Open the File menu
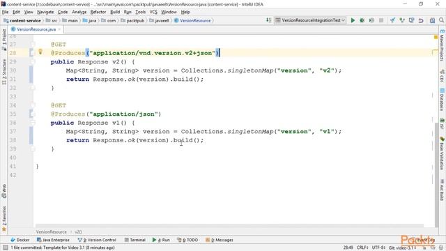This screenshot has height=251, width=446. click(5, 12)
